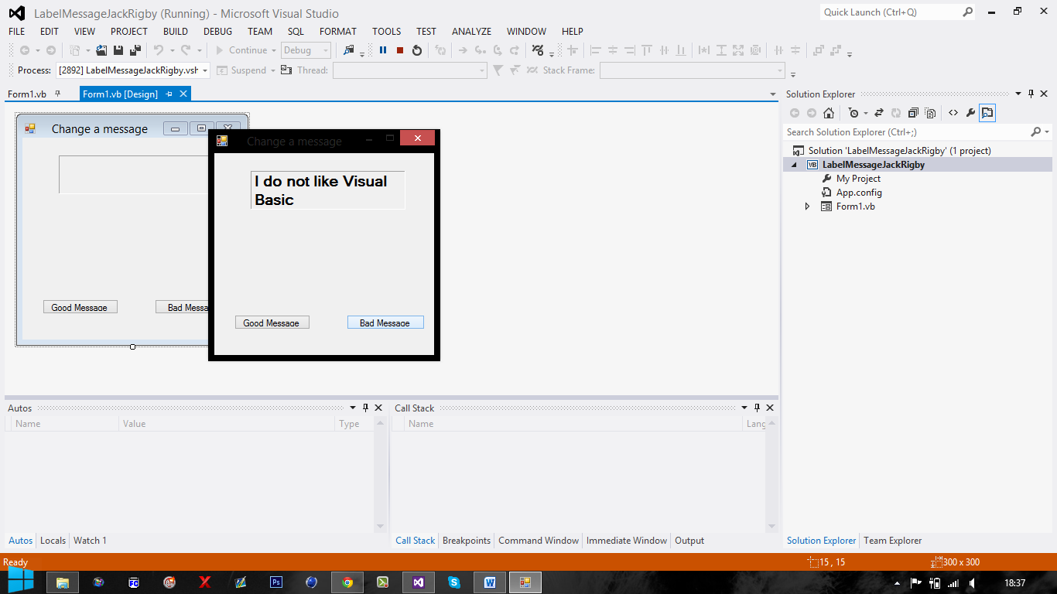
Task: Click the Search Solution Explorer input field
Action: click(905, 132)
